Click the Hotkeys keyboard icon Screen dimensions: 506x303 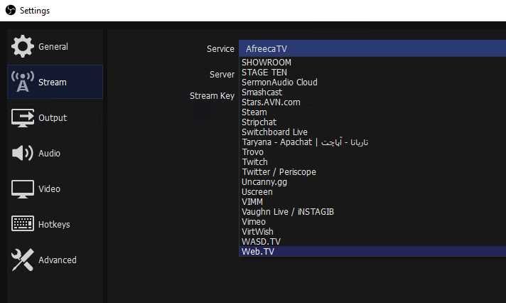click(23, 225)
